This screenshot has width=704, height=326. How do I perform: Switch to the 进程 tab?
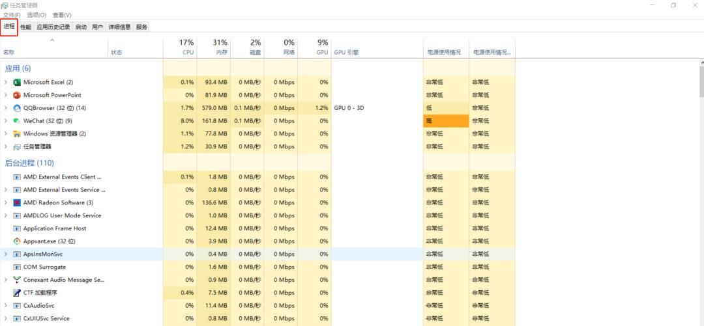tap(9, 27)
